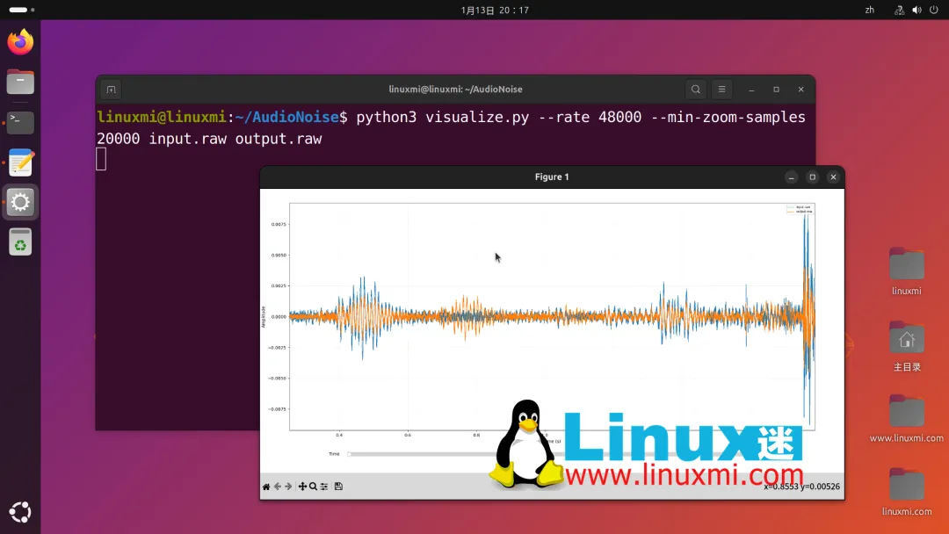Click the 0.0075 y-axis tick label
The image size is (949, 534).
279,224
